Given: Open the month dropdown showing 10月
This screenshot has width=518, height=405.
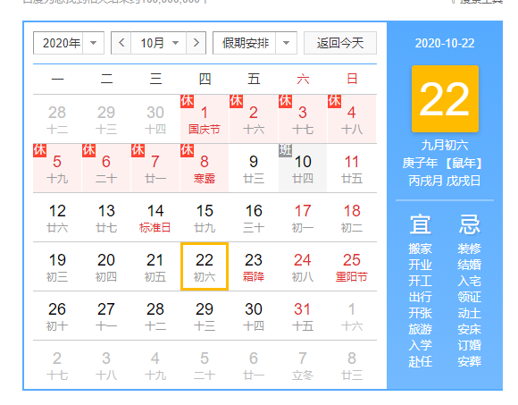Looking at the screenshot, I should [159, 43].
